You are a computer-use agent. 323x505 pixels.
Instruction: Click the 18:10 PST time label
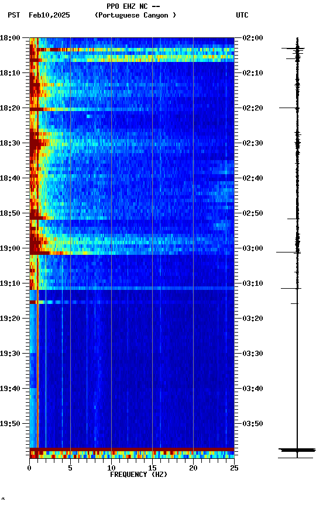[x=10, y=73]
